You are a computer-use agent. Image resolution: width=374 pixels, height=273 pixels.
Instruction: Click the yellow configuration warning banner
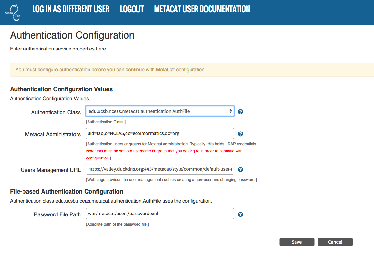coord(192,69)
